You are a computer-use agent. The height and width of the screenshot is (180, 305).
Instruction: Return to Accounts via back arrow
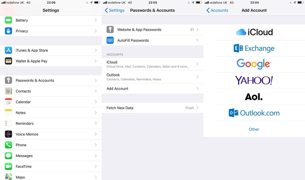point(217,10)
